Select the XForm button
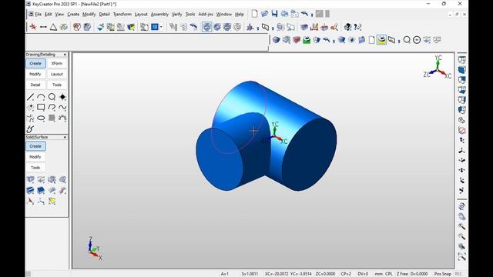The width and height of the screenshot is (493, 277). click(x=57, y=63)
